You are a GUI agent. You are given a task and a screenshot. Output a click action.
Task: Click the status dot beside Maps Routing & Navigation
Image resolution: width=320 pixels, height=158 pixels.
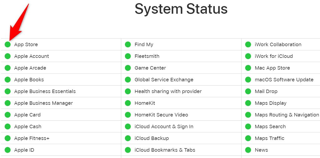coord(248,115)
